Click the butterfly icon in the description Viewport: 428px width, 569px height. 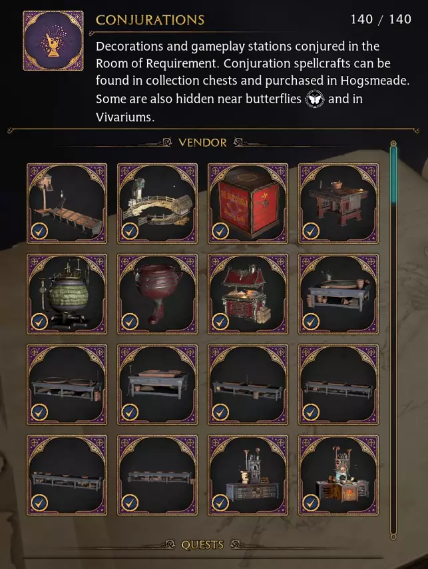click(315, 99)
